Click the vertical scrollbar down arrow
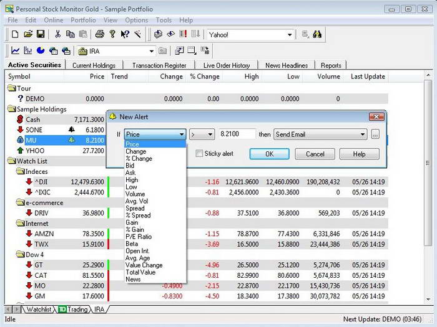 point(428,300)
